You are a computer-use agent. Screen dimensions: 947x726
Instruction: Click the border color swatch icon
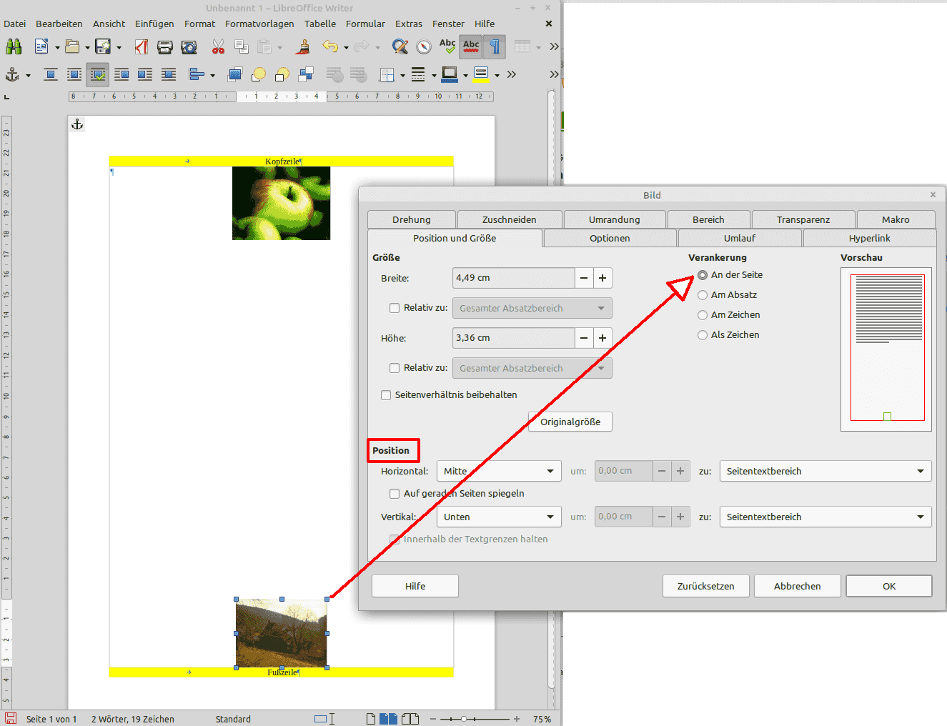coord(450,74)
